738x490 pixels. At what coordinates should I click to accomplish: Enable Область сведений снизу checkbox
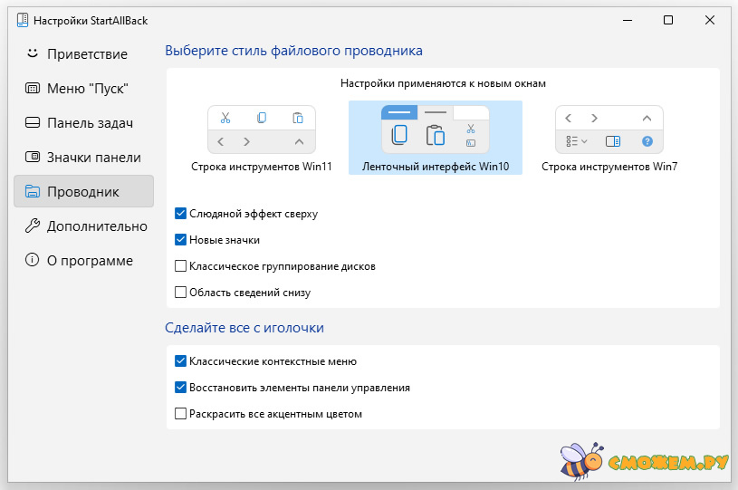pos(180,293)
